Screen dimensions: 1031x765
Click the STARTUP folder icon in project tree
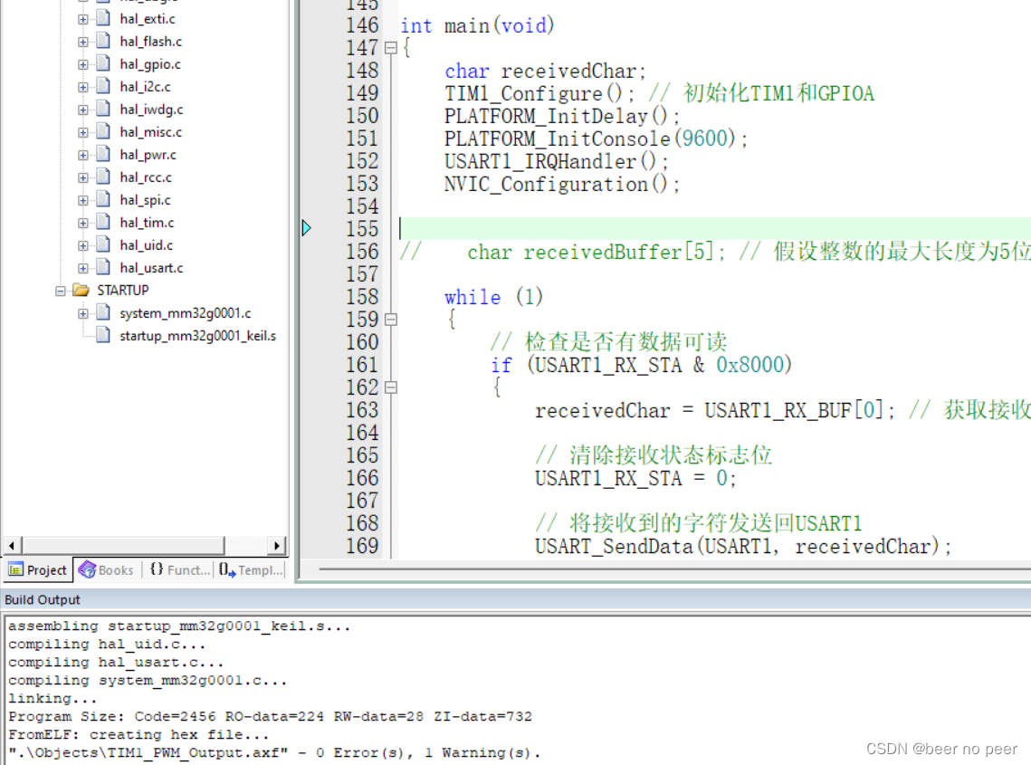click(x=81, y=290)
